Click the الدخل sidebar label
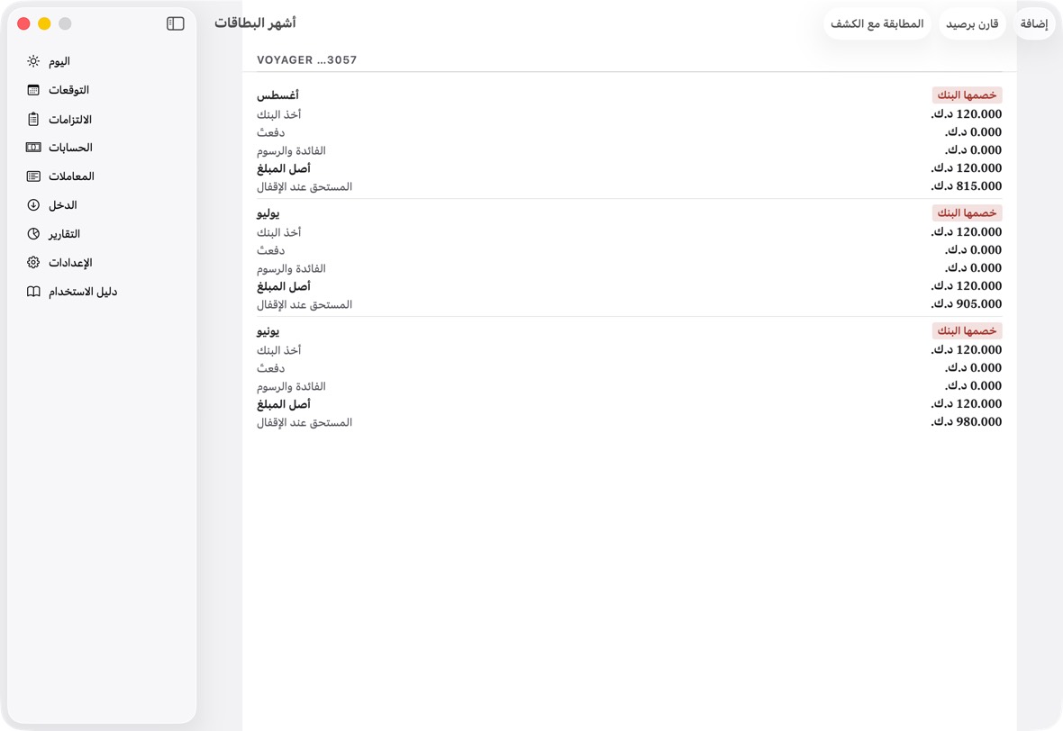1063x731 pixels. [63, 205]
